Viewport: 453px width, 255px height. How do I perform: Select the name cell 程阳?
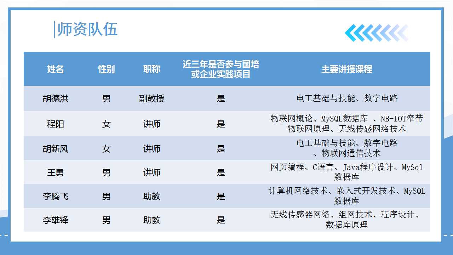[x=56, y=124]
